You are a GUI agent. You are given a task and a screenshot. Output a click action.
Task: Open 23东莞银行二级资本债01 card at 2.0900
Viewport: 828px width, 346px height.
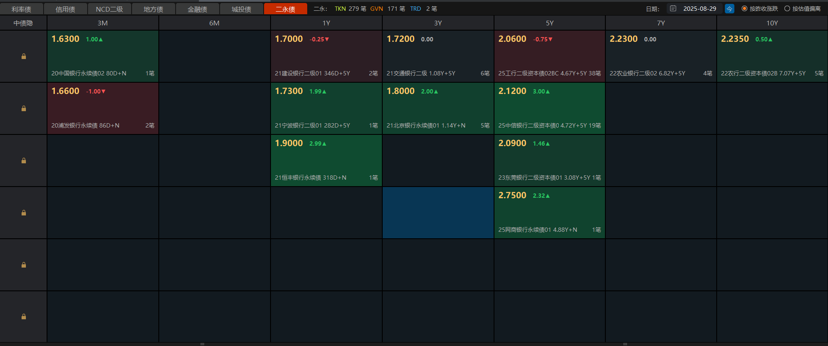coord(550,161)
